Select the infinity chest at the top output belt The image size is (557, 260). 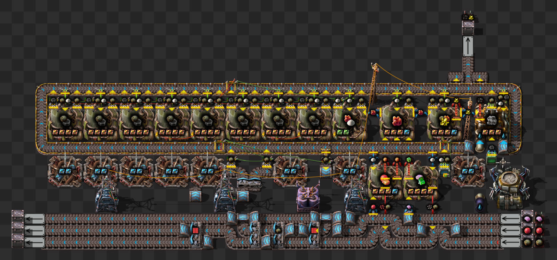point(468,27)
